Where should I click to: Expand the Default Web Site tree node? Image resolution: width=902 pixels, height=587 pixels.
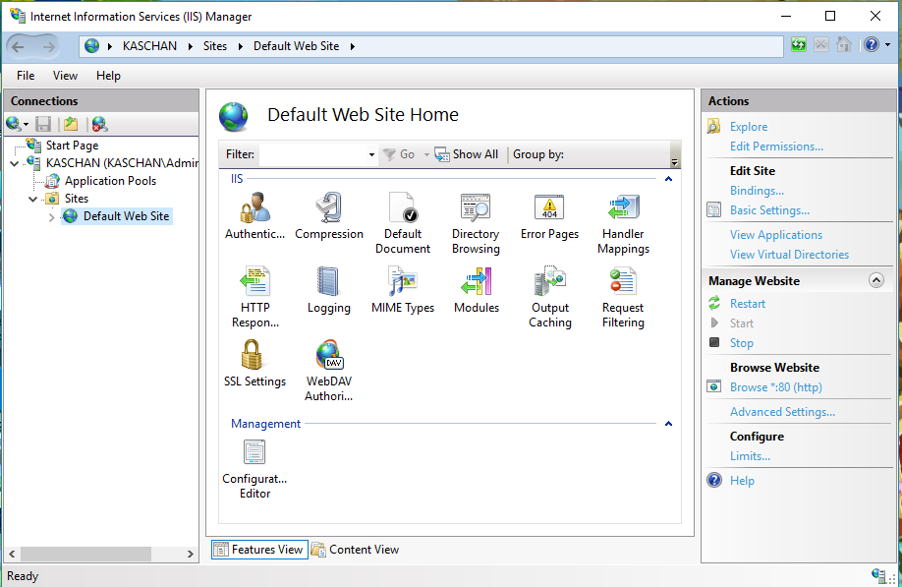(52, 217)
